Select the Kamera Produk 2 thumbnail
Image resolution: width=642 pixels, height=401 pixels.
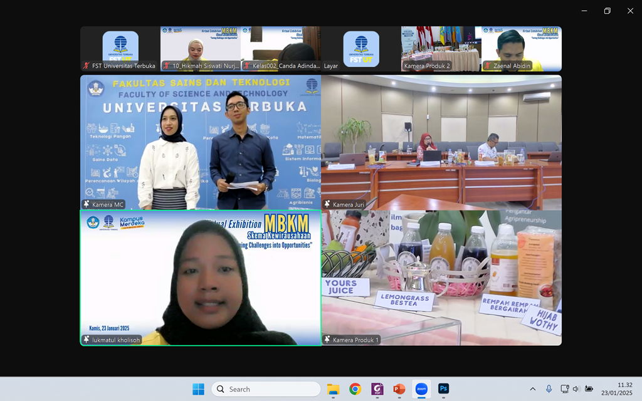[x=441, y=48]
